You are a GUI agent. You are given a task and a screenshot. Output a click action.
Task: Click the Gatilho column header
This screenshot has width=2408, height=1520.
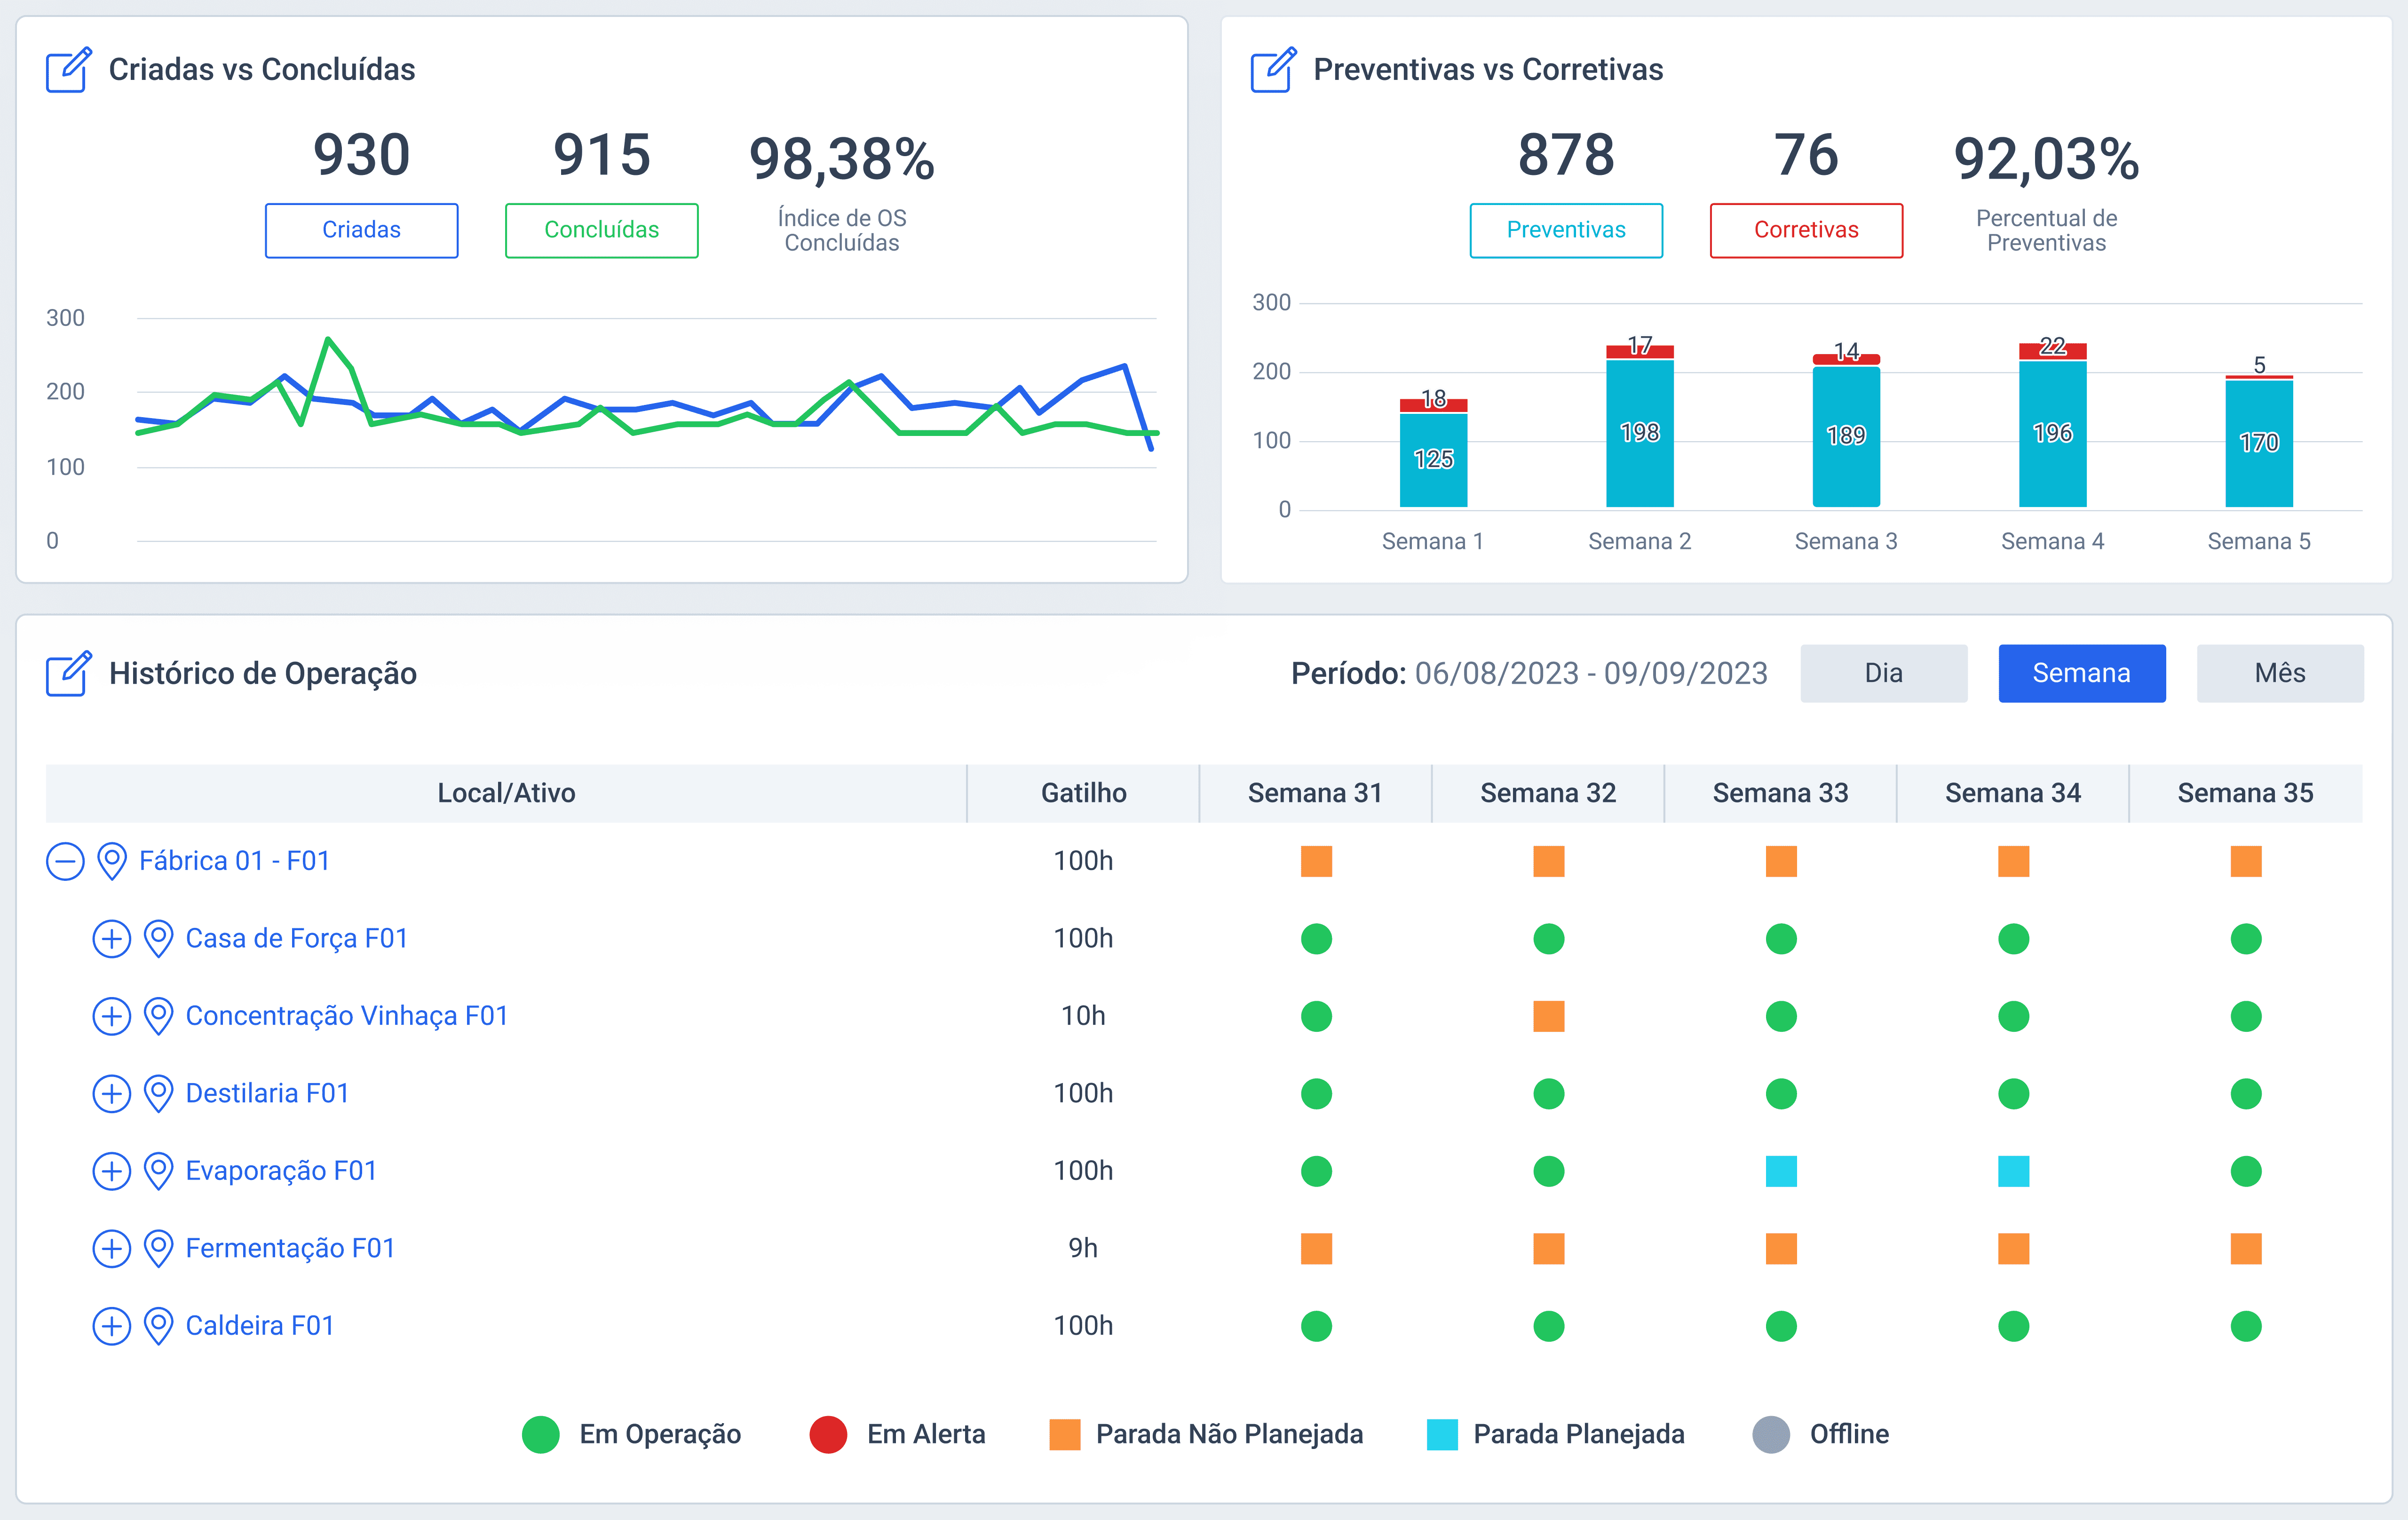(1084, 793)
